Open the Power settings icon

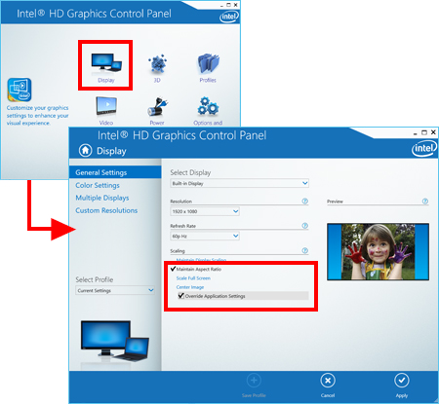(x=157, y=106)
